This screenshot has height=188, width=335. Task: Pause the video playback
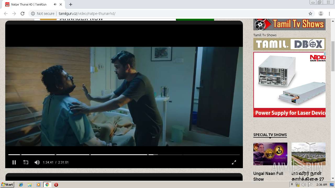point(14,162)
